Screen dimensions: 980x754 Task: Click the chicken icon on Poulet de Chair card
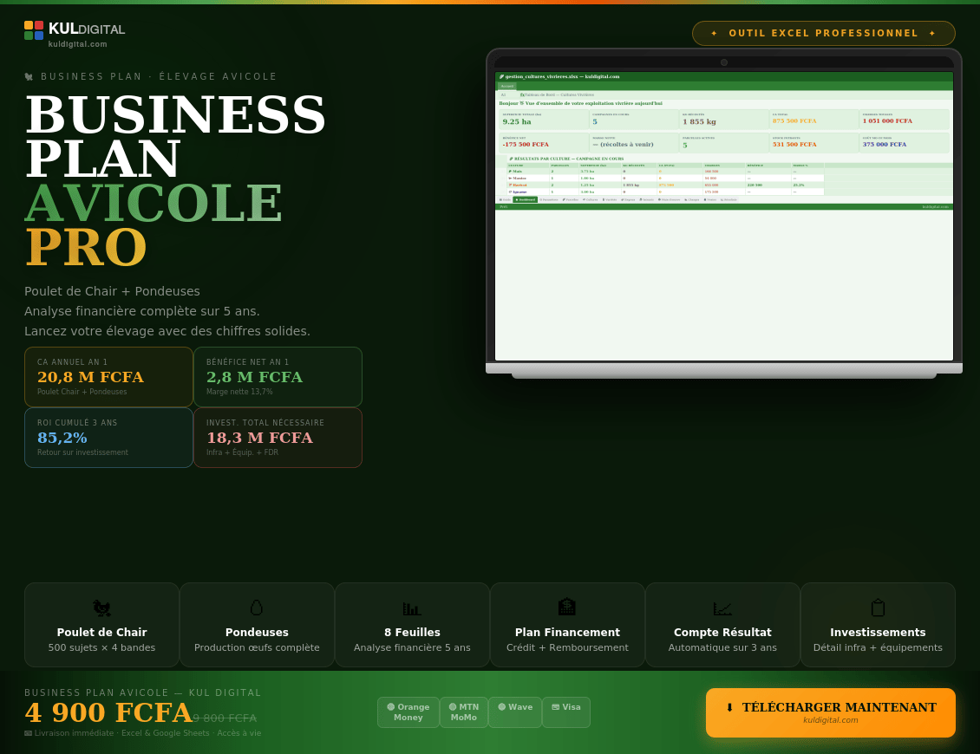pyautogui.click(x=101, y=608)
